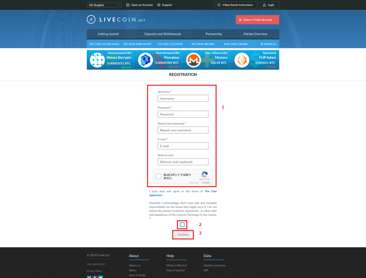This screenshot has height=278, width=366.
Task: Click the Facebook icon in the footer
Action: click(x=95, y=277)
